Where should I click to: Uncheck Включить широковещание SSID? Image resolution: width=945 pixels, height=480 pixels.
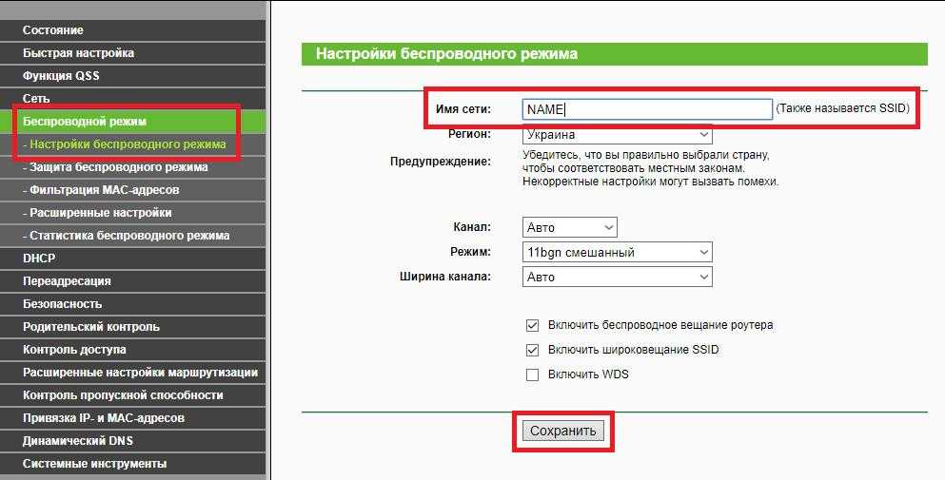tap(532, 350)
